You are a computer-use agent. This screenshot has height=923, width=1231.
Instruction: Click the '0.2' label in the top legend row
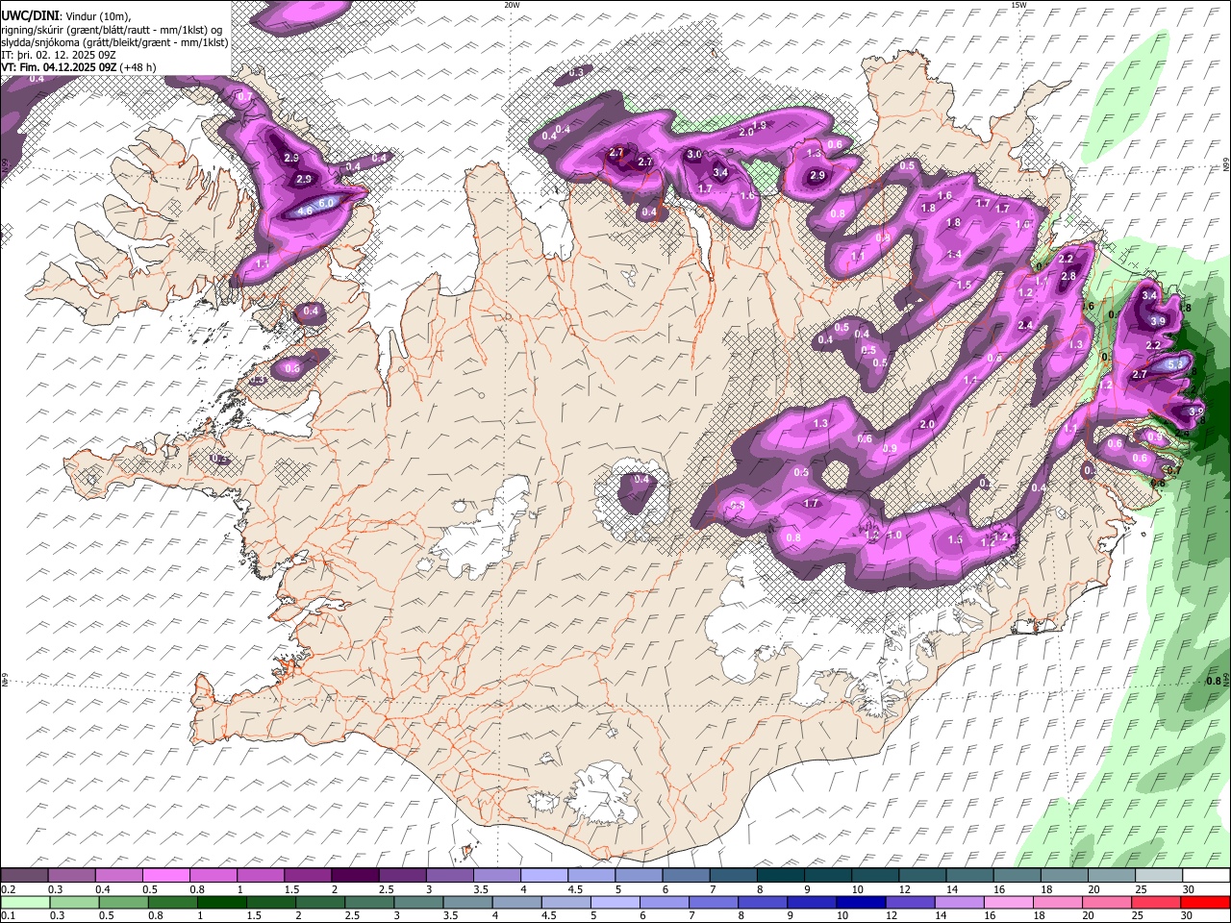8,889
